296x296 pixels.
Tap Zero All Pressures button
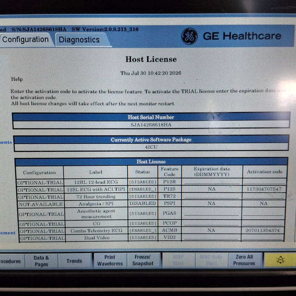click(244, 260)
